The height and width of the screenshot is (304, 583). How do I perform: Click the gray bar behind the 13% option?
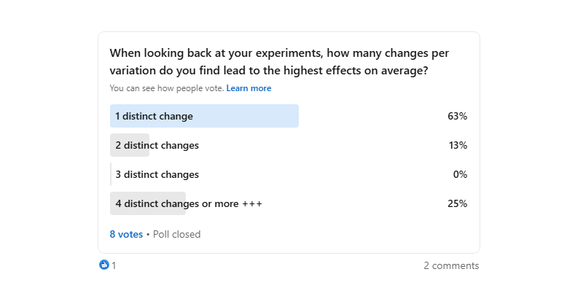130,145
